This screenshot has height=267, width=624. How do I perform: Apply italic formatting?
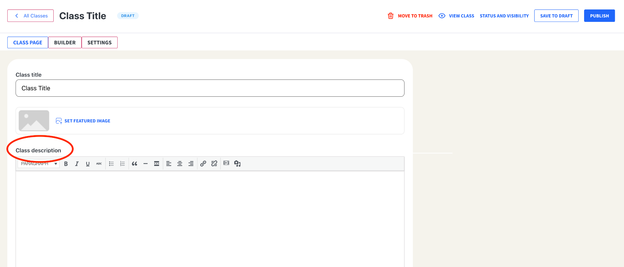click(77, 164)
